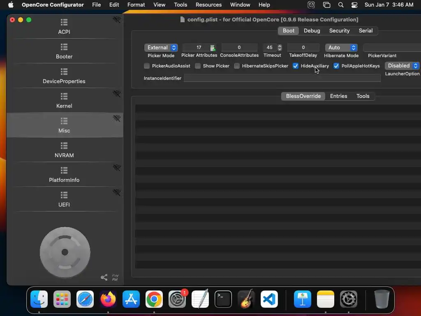Open TextEdit from the Dock
Viewport: 421px width, 316px height.
click(200, 299)
